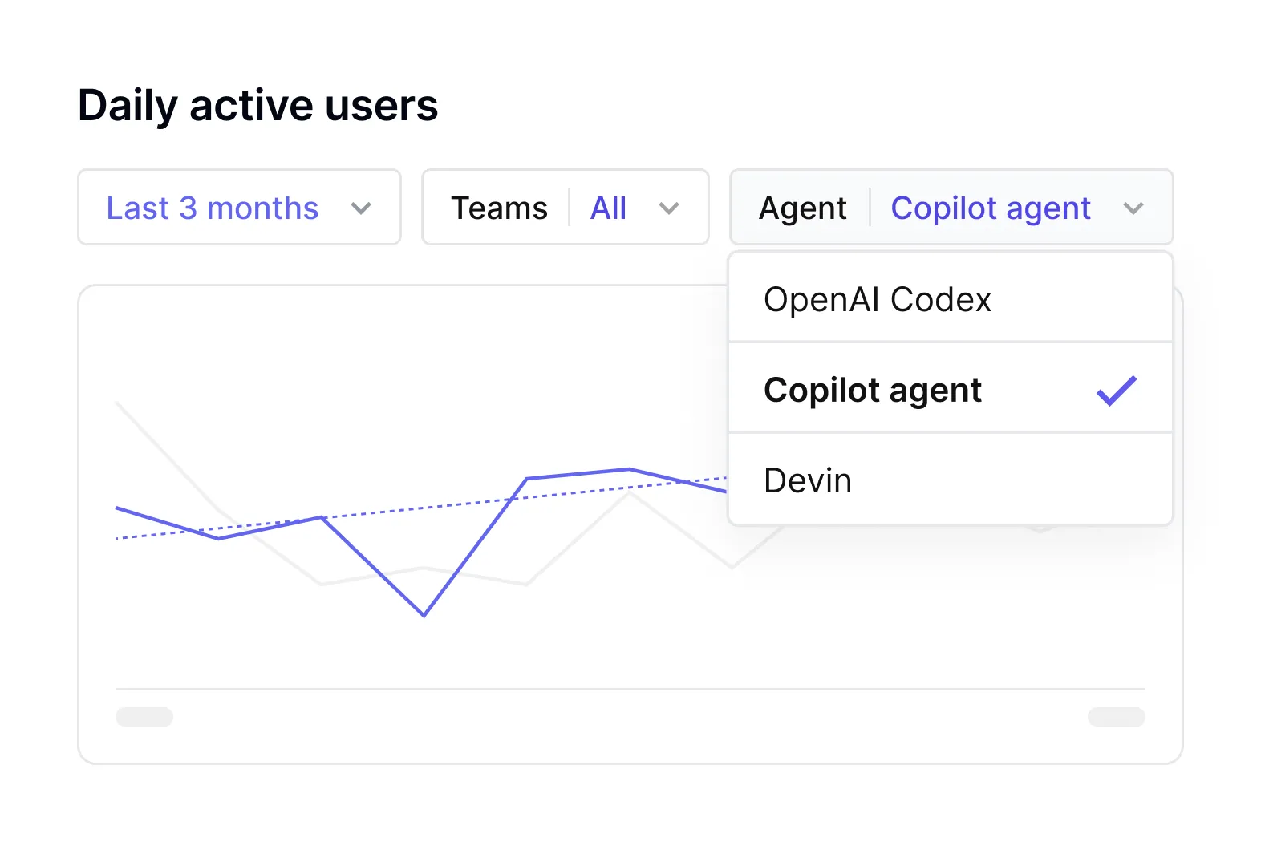Click the All value in the Teams filter
The image size is (1261, 842).
[x=608, y=208]
